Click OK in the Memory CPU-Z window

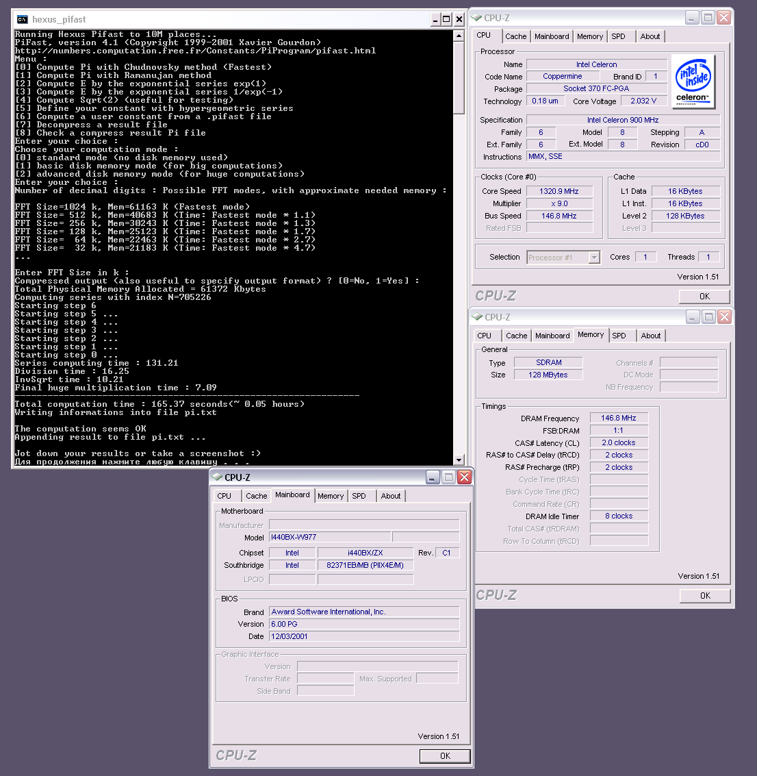pyautogui.click(x=705, y=595)
